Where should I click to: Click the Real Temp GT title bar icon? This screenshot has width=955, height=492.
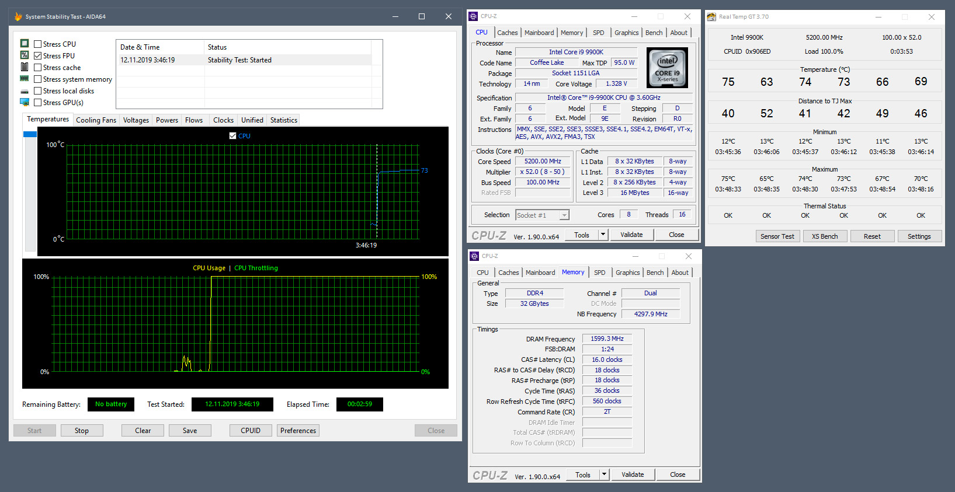(x=711, y=17)
